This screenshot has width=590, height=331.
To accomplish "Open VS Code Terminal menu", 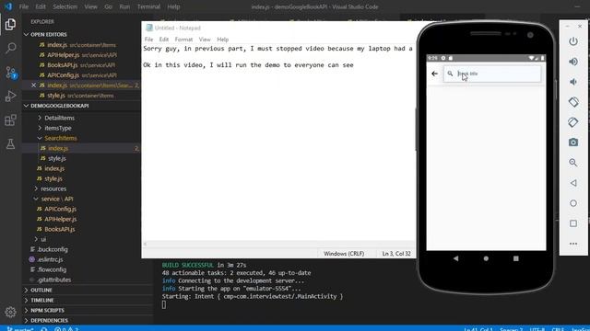I will (x=148, y=6).
